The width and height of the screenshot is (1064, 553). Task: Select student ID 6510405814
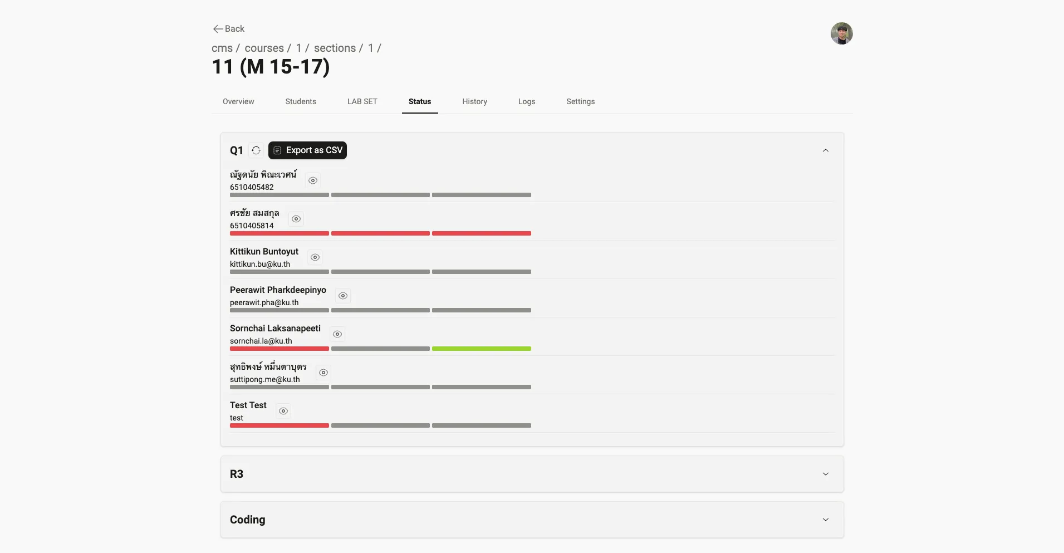coord(252,226)
